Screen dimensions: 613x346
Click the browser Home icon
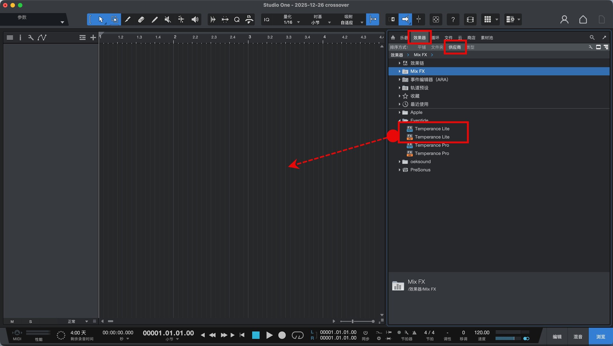393,38
